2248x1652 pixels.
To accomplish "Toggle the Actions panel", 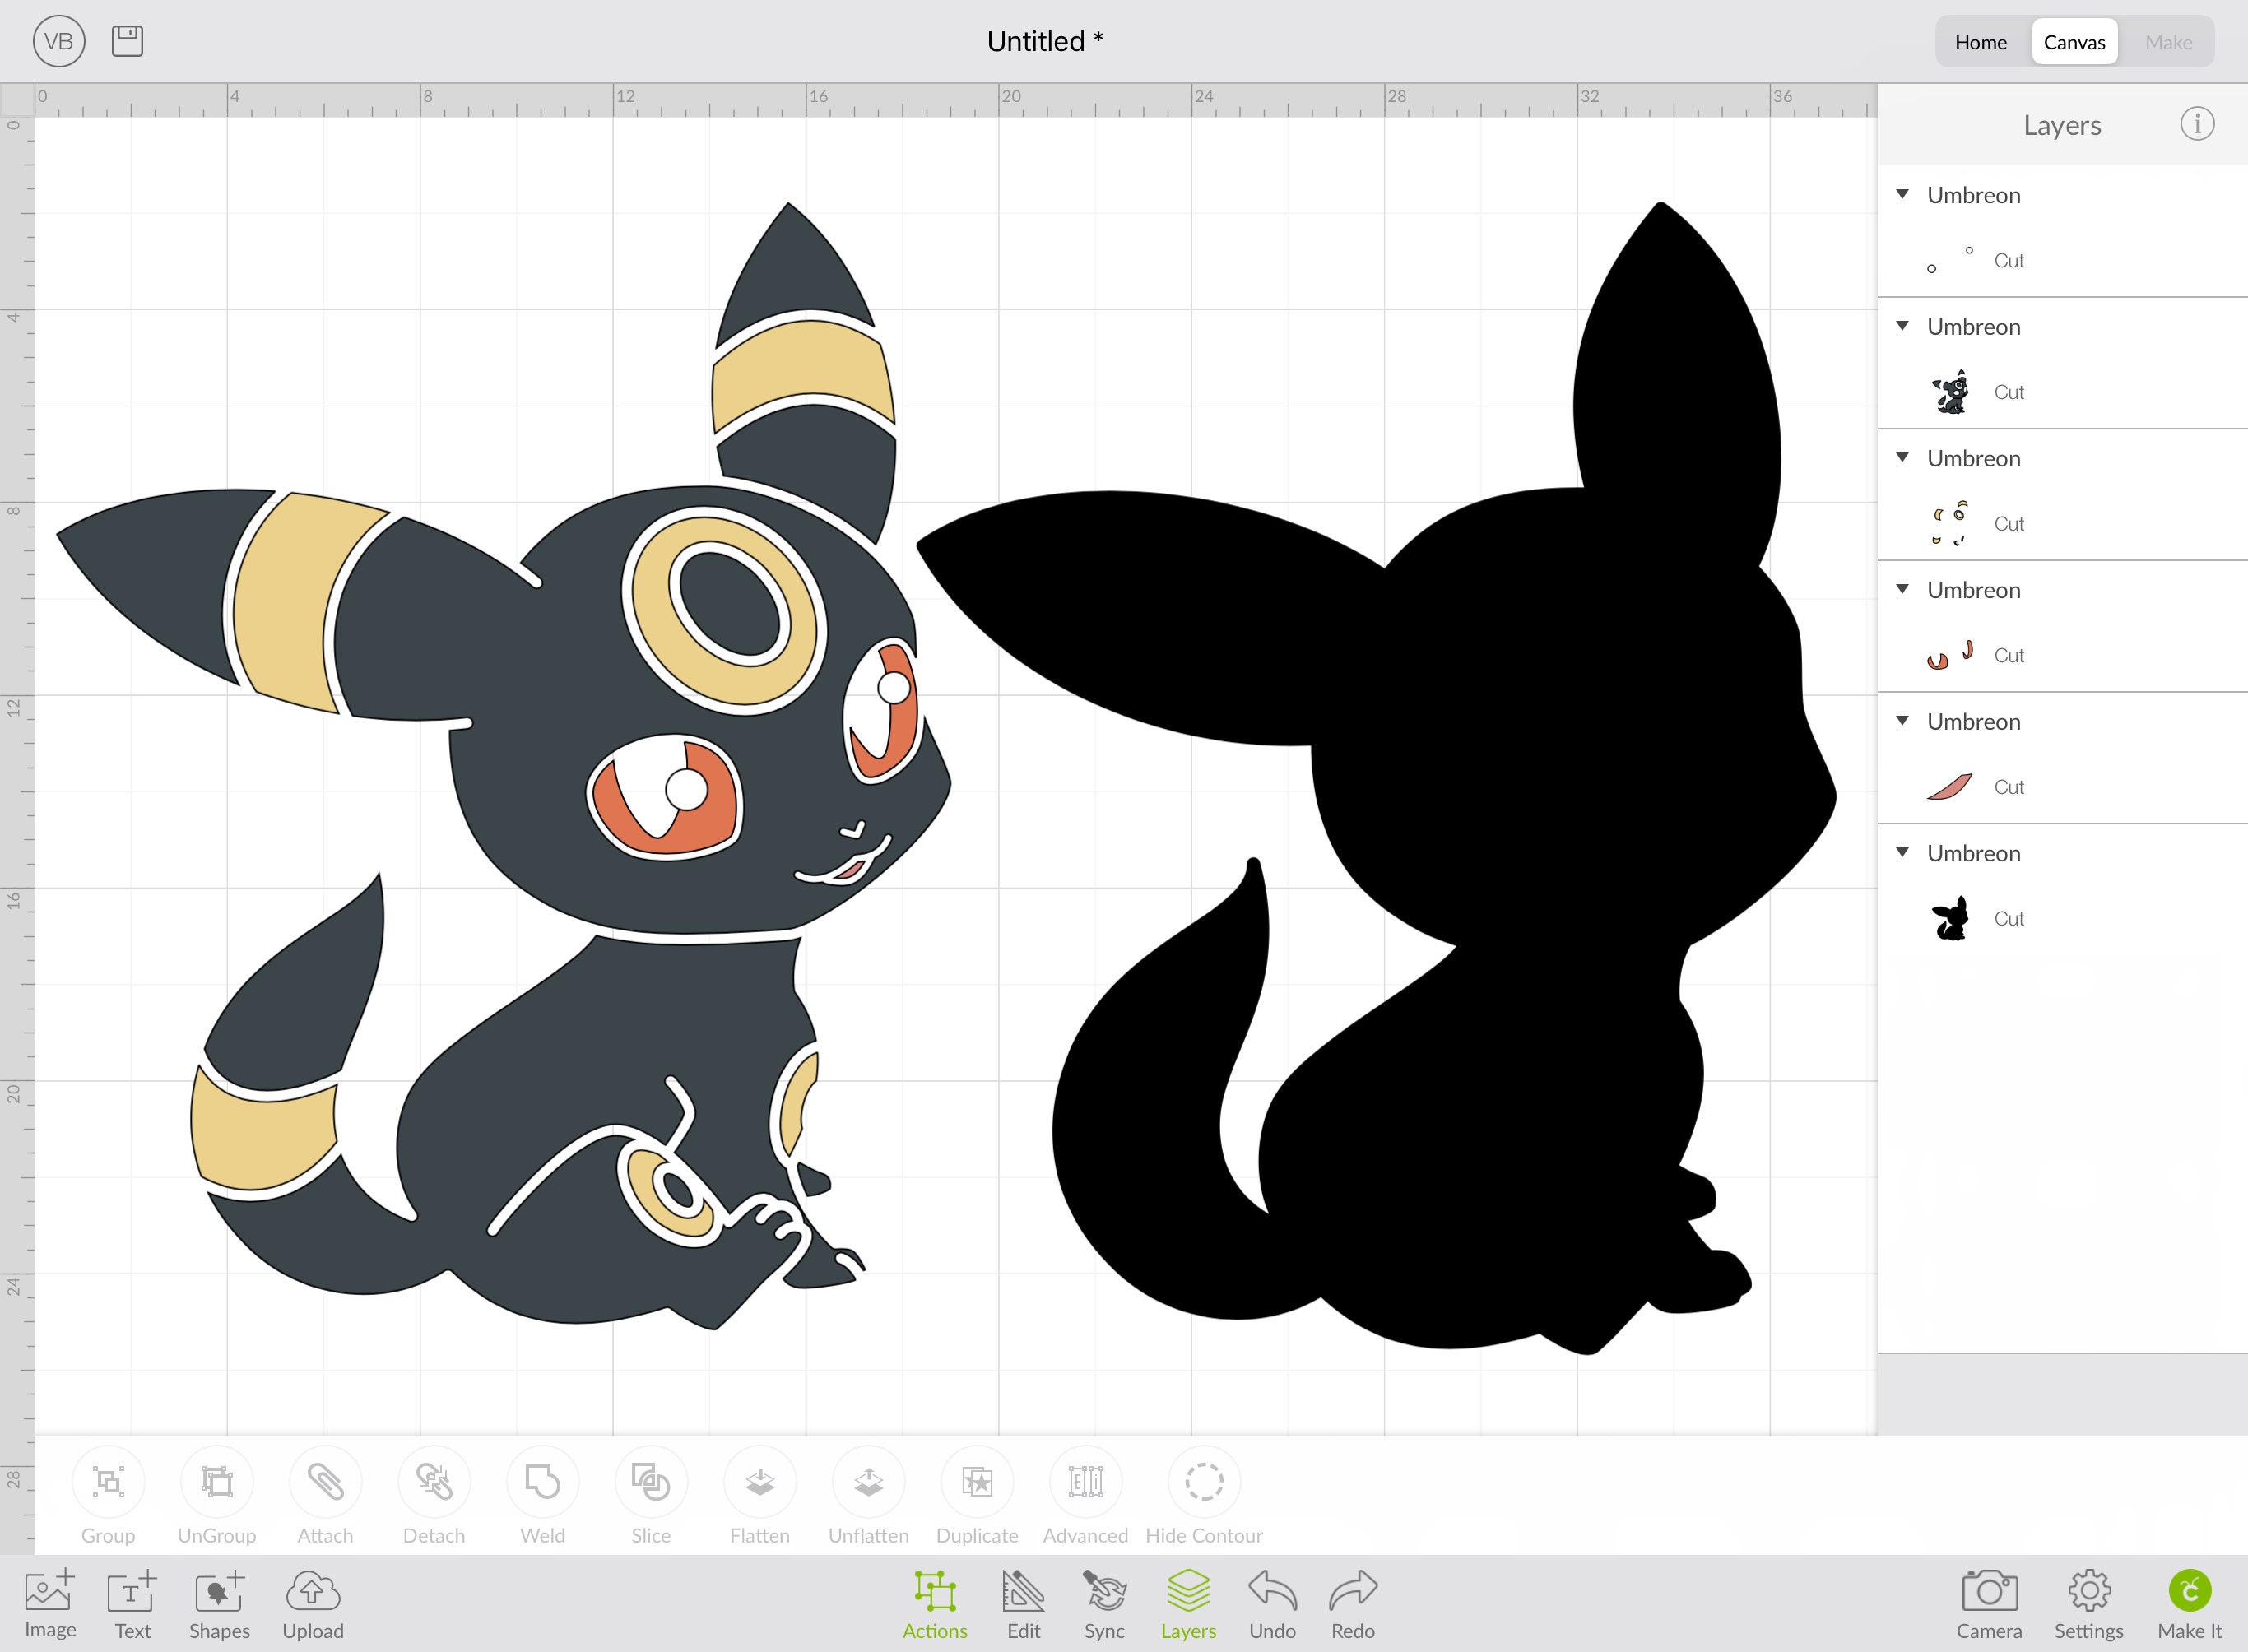I will click(x=935, y=1604).
